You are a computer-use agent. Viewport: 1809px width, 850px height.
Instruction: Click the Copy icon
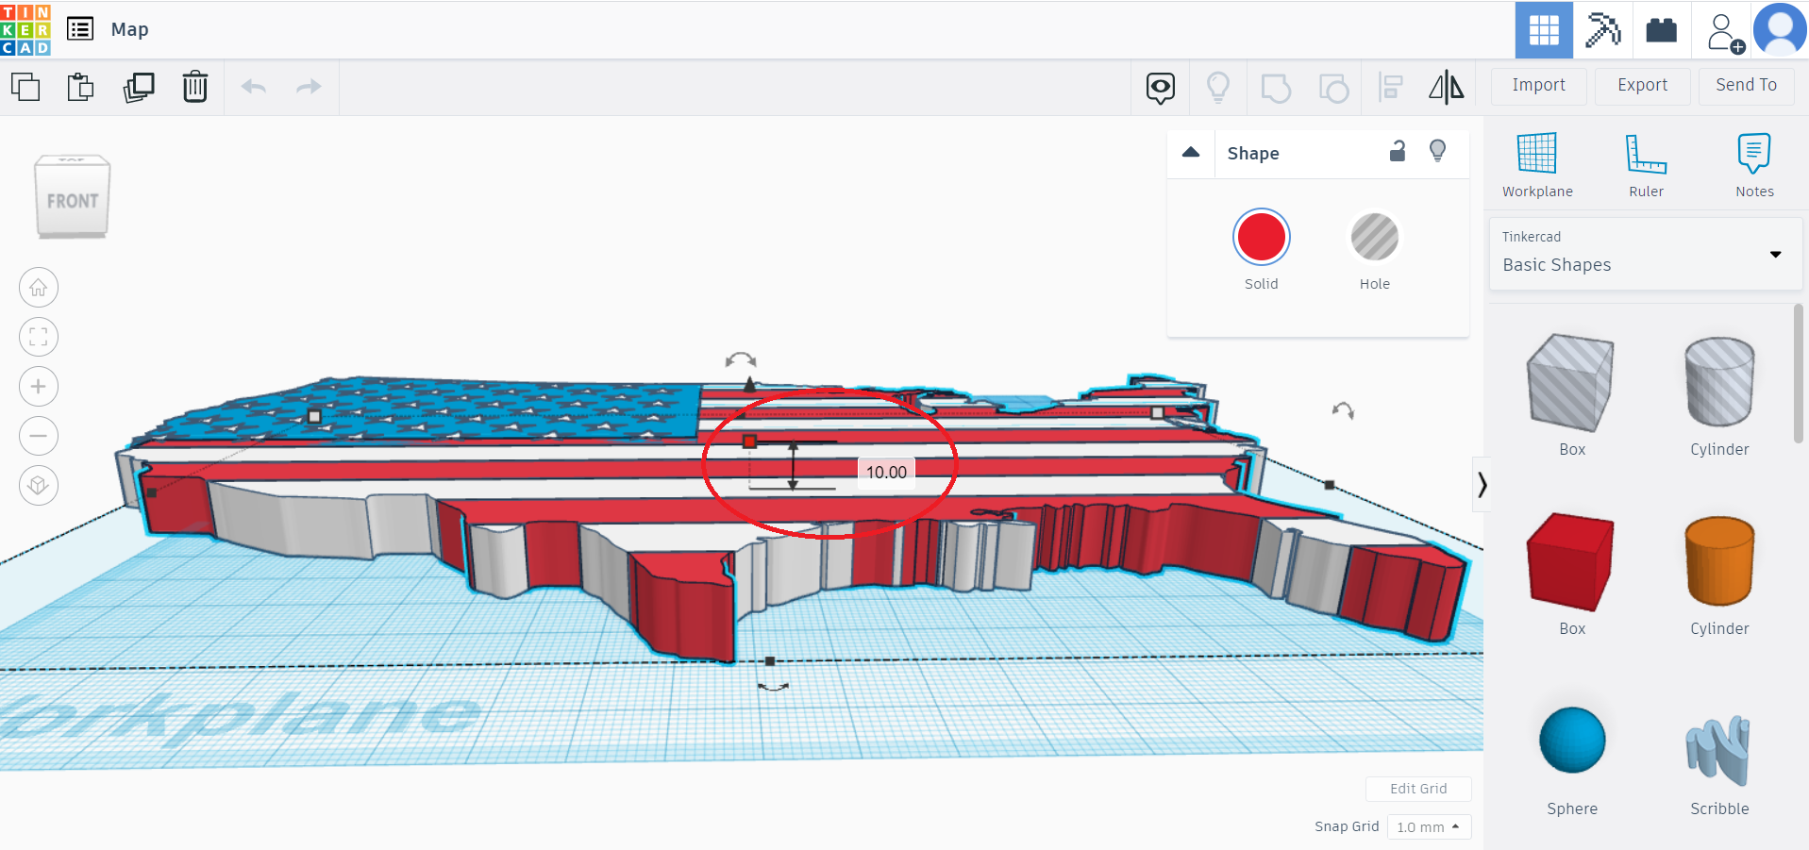click(25, 87)
